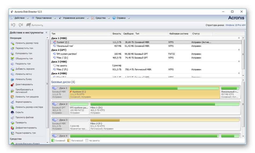This screenshot has height=153, width=255.
Task: Choose the 'Форматировать' format icon
Action: click(x=12, y=102)
